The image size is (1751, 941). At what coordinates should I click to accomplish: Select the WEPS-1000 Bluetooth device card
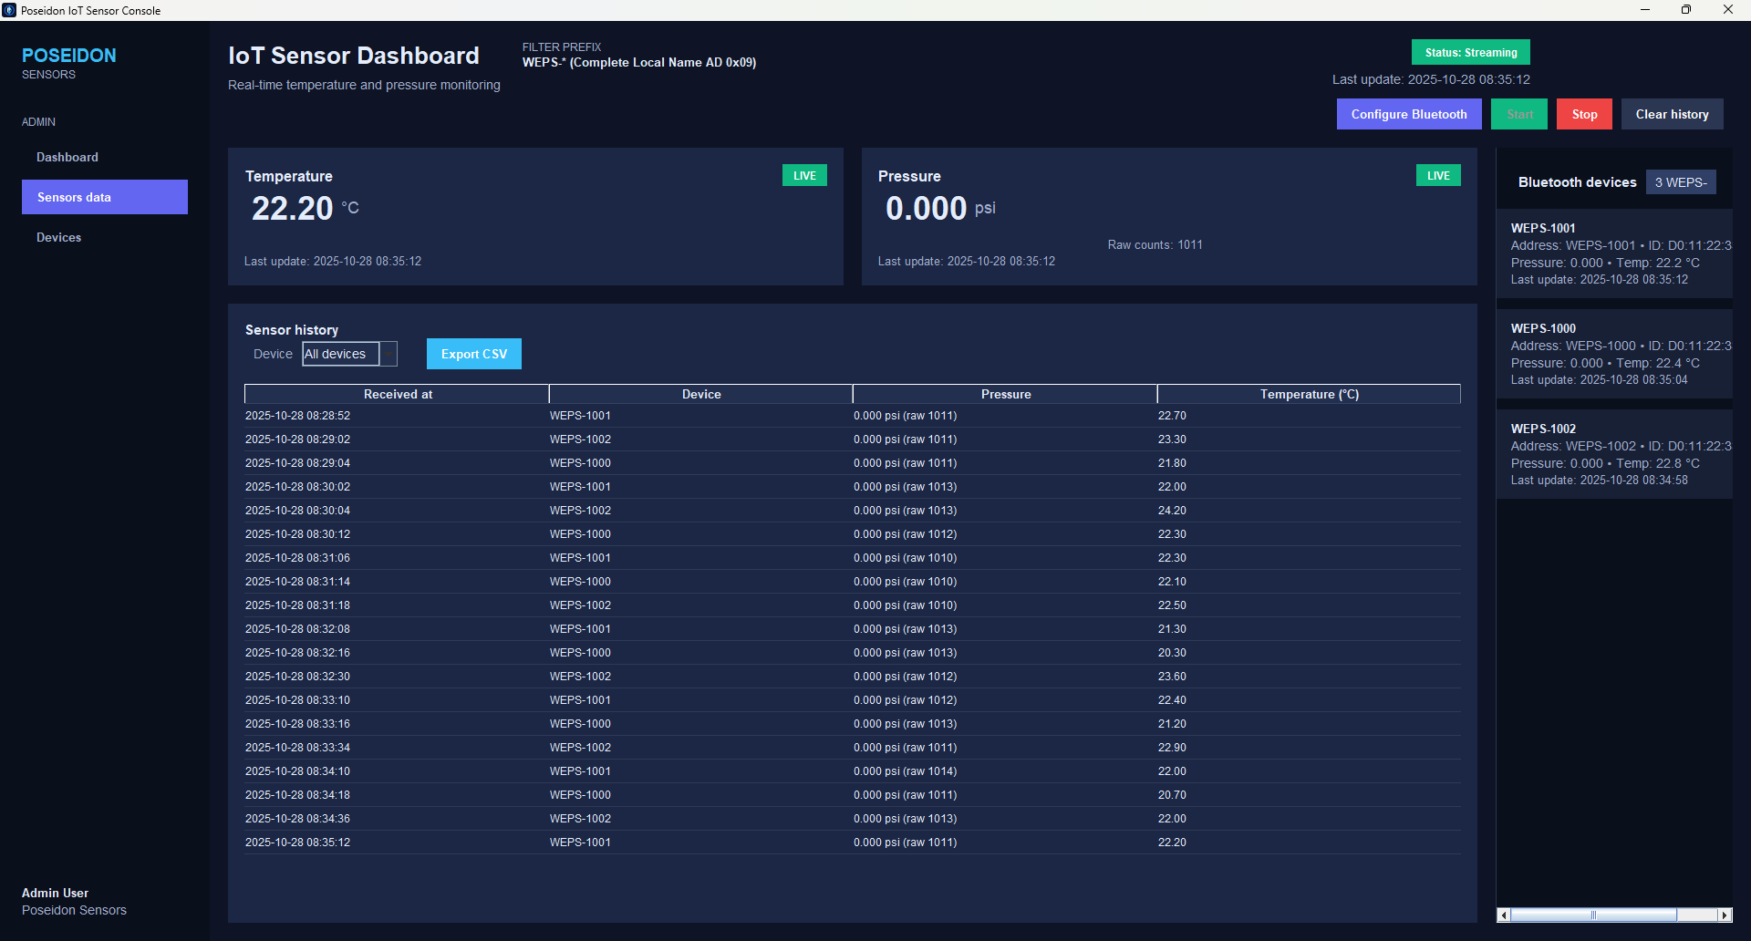pyautogui.click(x=1614, y=354)
